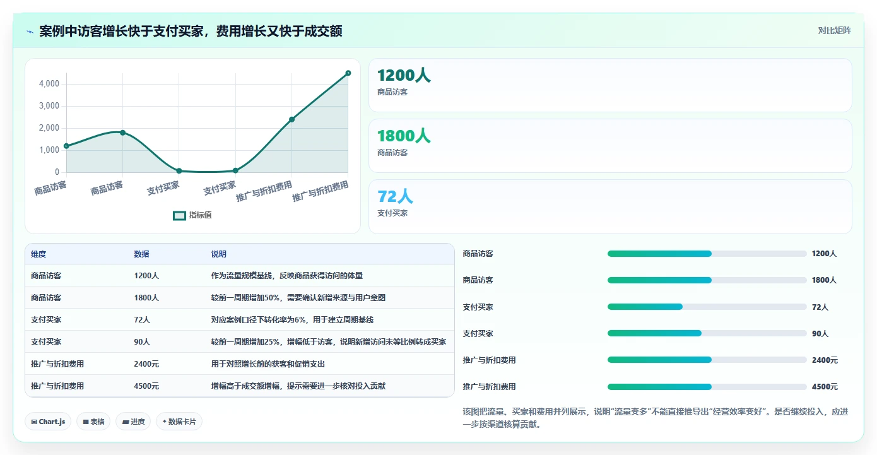Click the progress bar for 90人
This screenshot has height=455, width=877.
click(707, 333)
